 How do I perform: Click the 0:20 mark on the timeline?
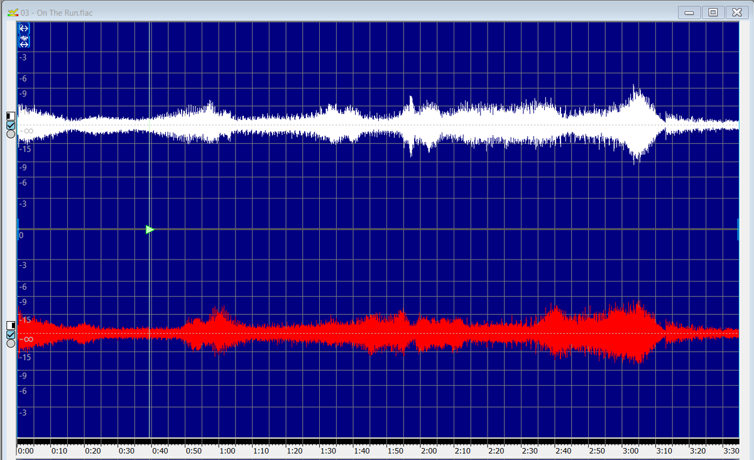92,451
